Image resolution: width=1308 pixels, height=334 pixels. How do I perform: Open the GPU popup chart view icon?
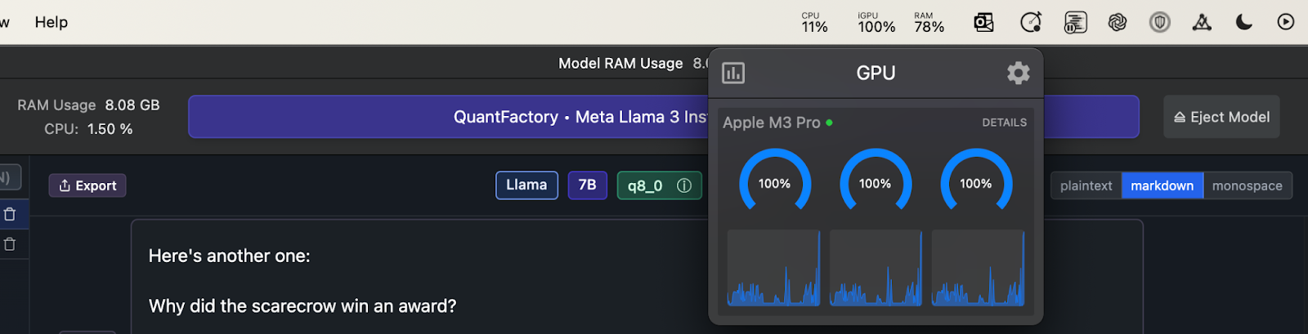(733, 73)
